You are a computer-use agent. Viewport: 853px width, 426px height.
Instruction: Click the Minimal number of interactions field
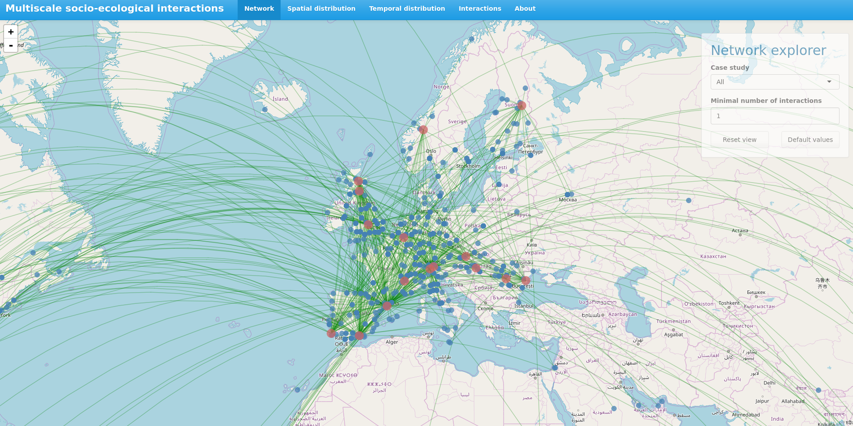coord(775,116)
